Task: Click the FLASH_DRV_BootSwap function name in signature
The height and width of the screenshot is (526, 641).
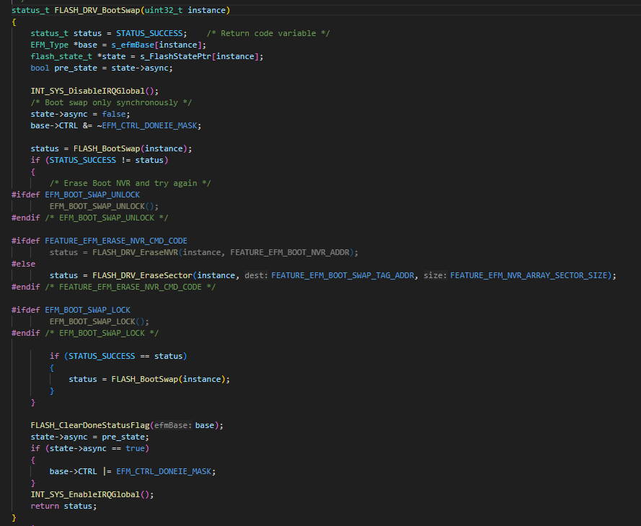Action: coord(97,10)
